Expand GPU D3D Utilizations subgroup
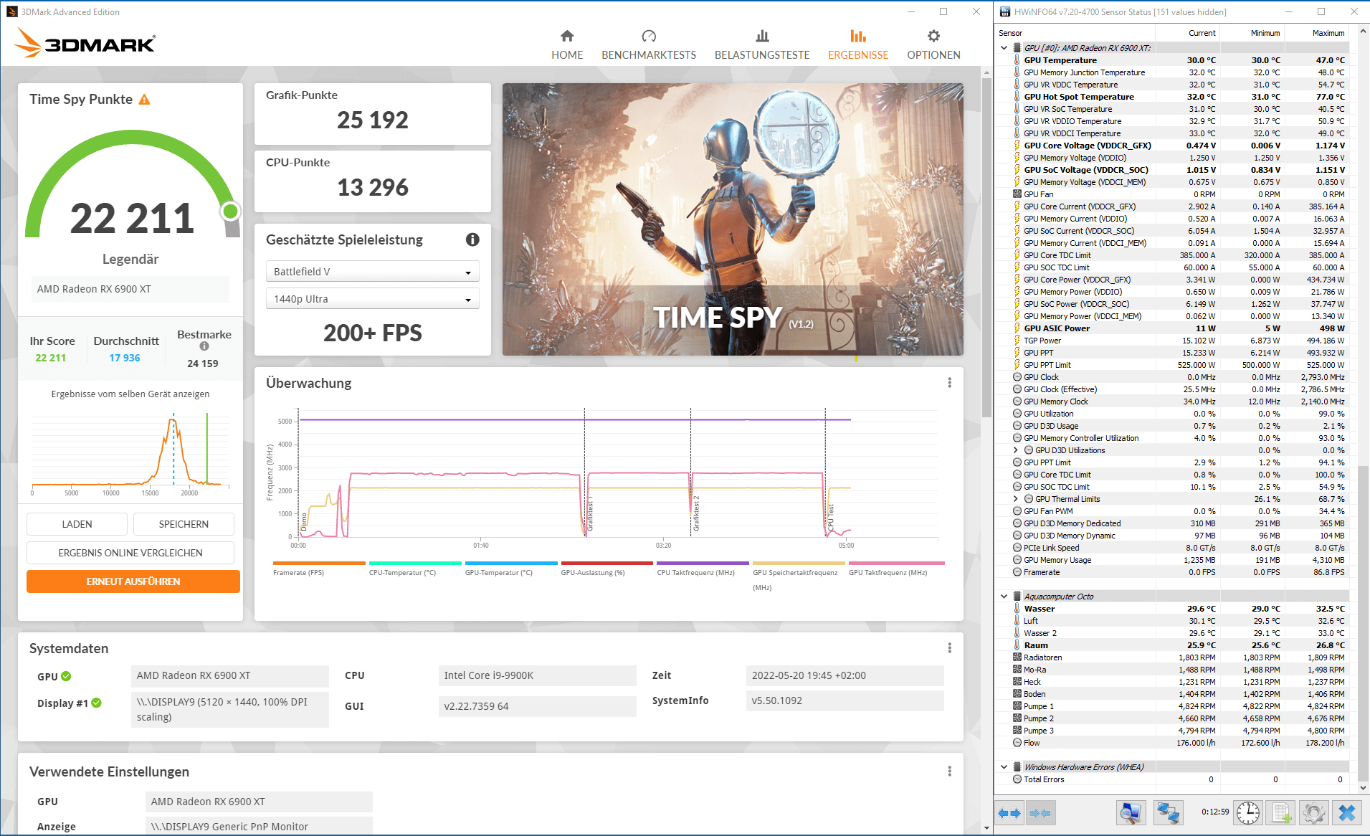1370x836 pixels. point(1015,450)
